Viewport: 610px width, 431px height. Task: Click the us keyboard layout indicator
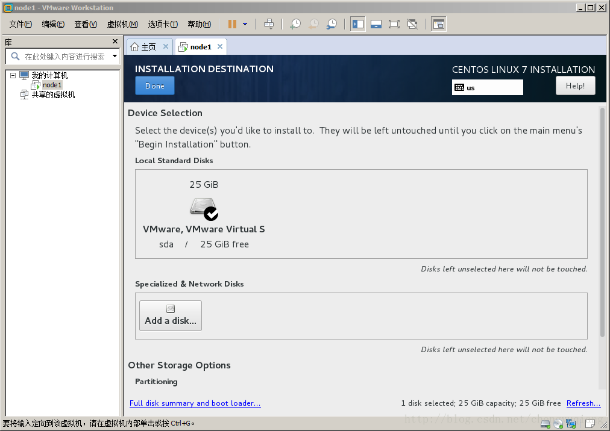coord(488,87)
